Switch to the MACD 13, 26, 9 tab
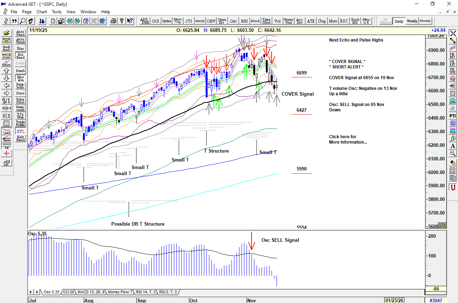Image resolution: width=458 pixels, height=303 pixels. 91,292
